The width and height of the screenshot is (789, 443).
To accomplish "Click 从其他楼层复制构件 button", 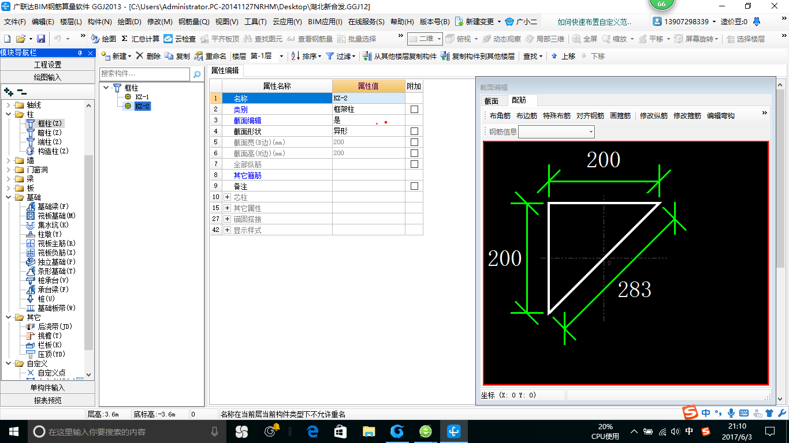I will point(400,56).
